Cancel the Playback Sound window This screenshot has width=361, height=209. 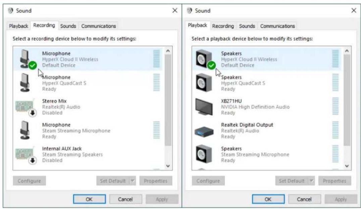(x=304, y=199)
